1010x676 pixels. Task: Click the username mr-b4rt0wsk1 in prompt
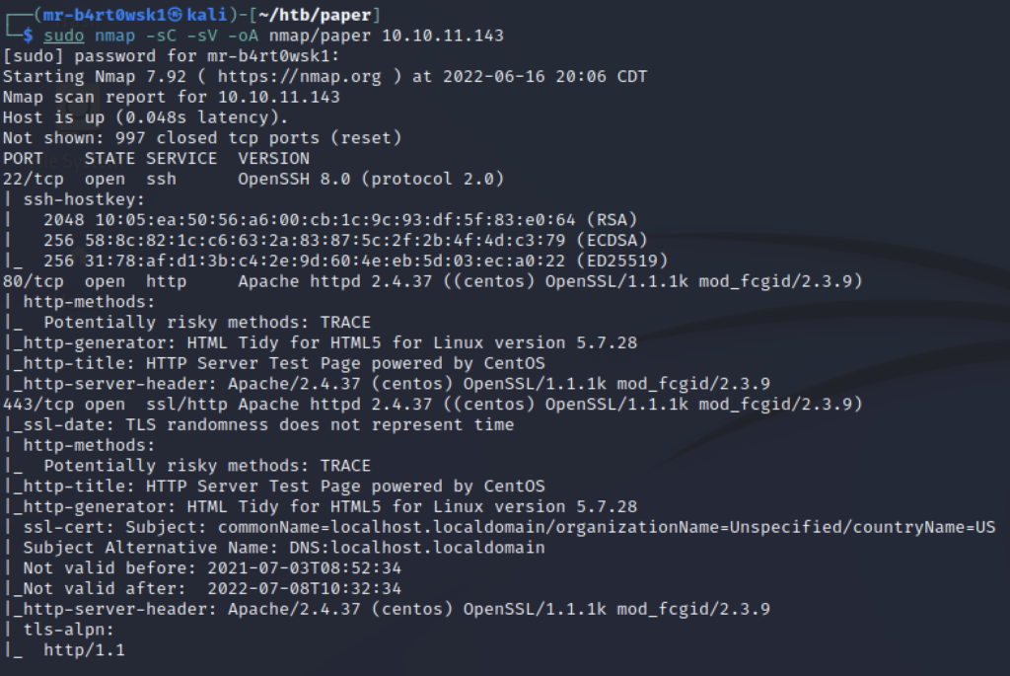105,15
